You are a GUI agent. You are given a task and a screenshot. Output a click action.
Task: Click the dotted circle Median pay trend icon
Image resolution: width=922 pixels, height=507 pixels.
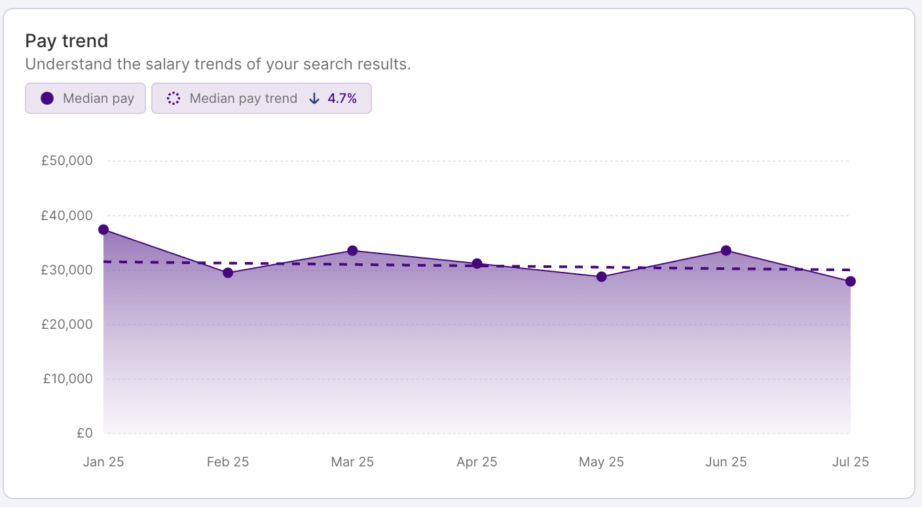174,98
